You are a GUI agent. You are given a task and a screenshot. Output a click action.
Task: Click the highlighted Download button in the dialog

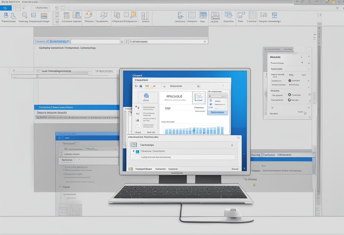point(217,112)
